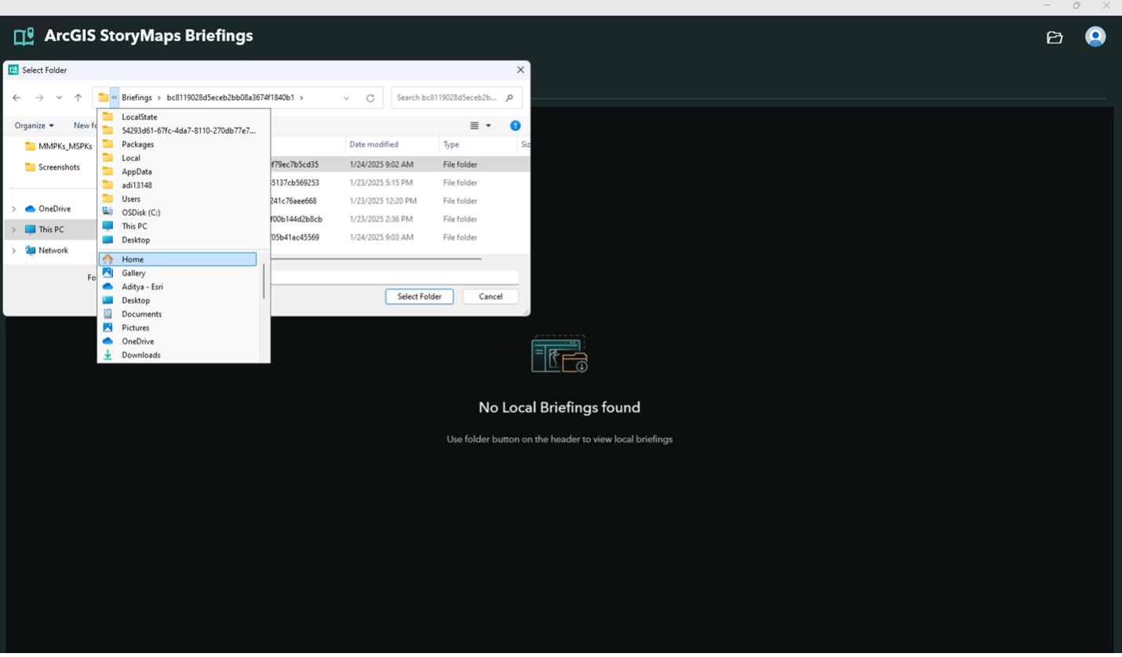Go up one folder level with Up arrow

tap(78, 98)
